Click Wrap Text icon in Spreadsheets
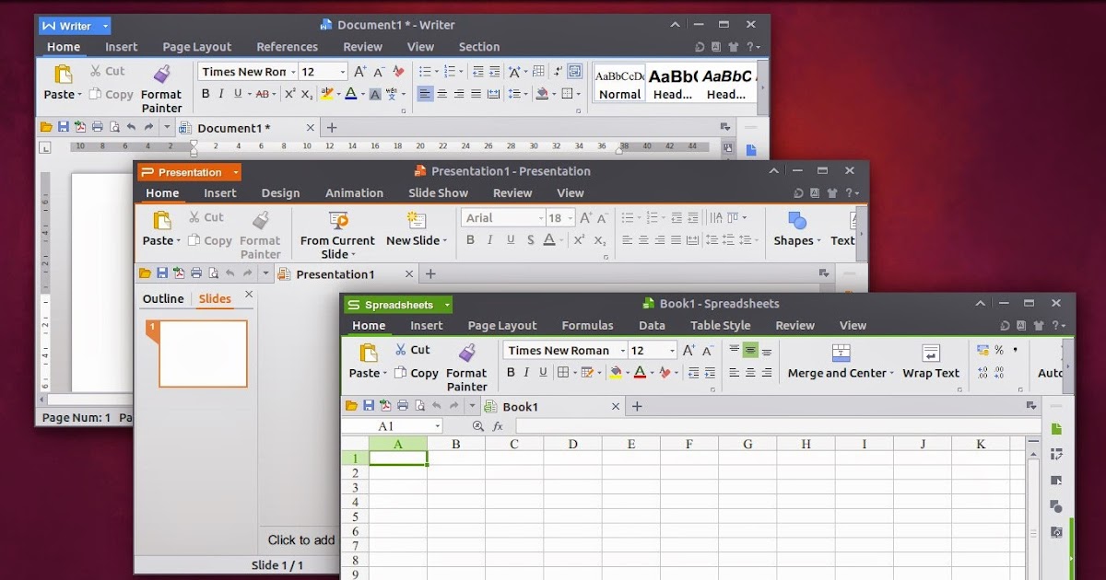Image resolution: width=1106 pixels, height=580 pixels. click(931, 353)
